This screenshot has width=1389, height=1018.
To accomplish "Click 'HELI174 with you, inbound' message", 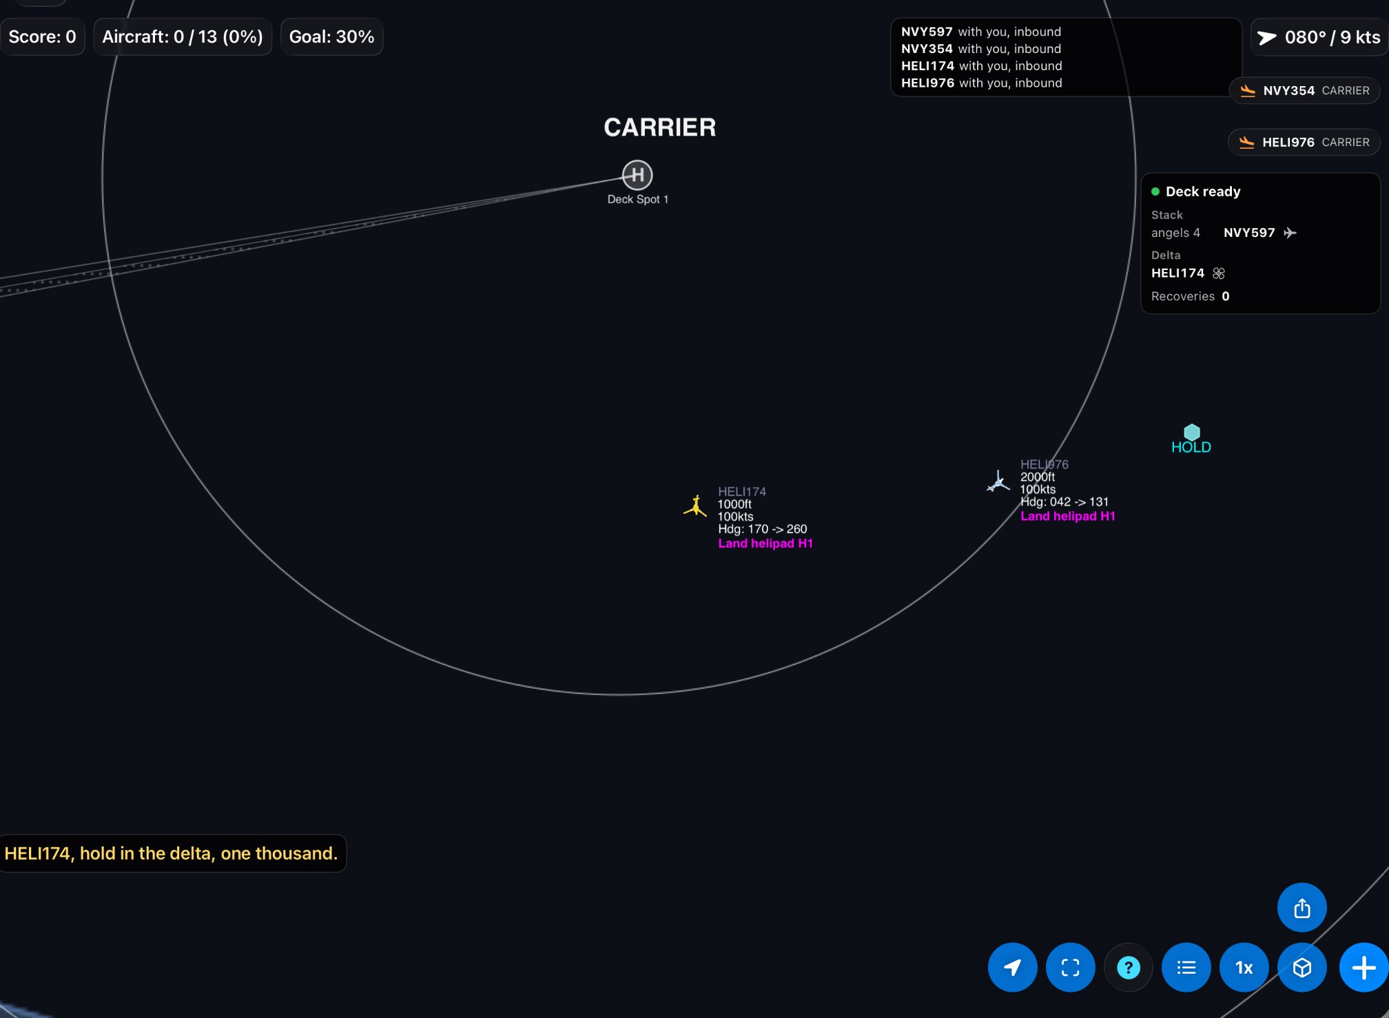I will click(x=982, y=66).
